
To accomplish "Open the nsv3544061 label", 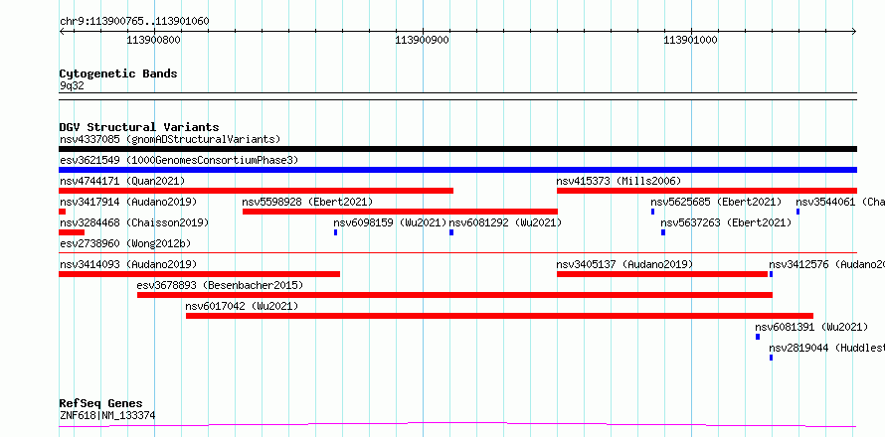I will pyautogui.click(x=840, y=202).
